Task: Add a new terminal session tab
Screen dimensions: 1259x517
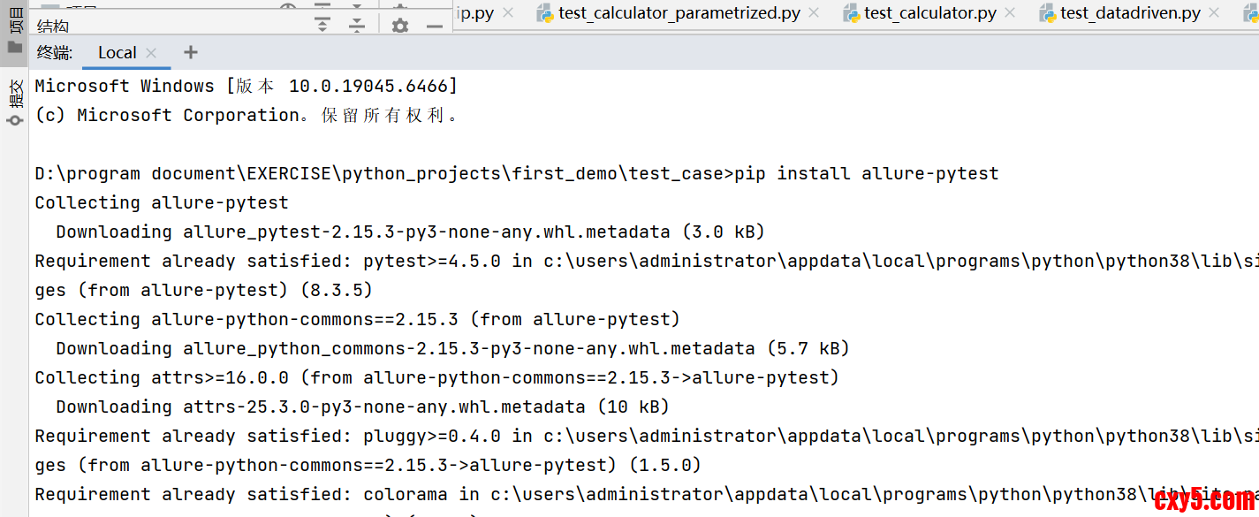Action: pyautogui.click(x=190, y=52)
